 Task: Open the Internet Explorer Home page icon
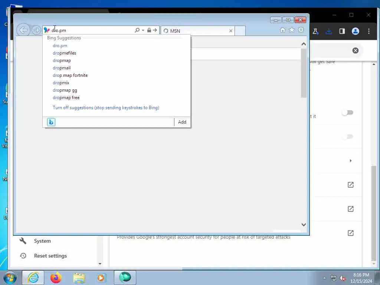(282, 30)
